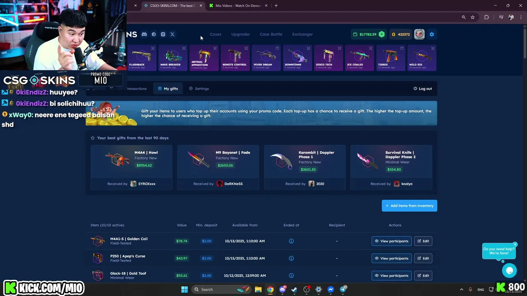The height and width of the screenshot is (296, 527).
Task: Edit the M4A1-S Golden Coil gift
Action: (423, 241)
